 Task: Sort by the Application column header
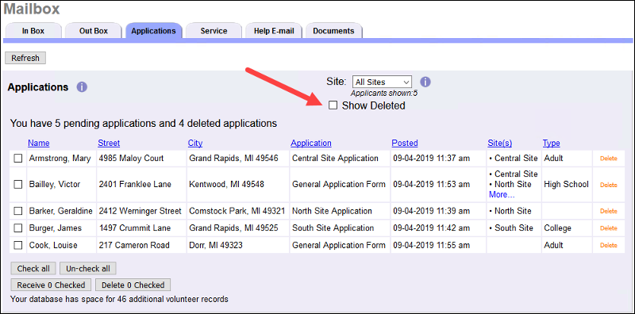[x=311, y=143]
